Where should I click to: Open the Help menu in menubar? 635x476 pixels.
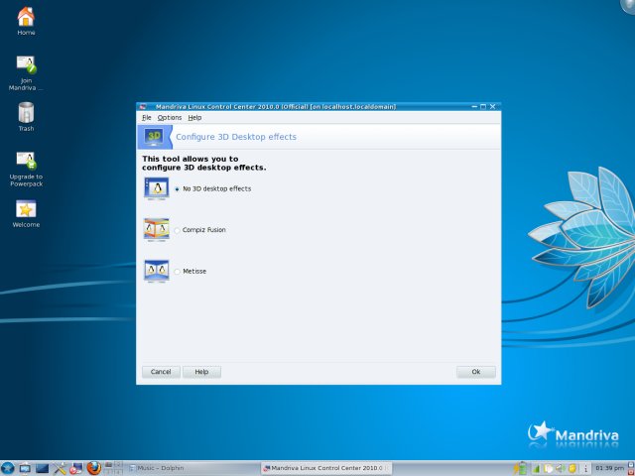tap(194, 117)
